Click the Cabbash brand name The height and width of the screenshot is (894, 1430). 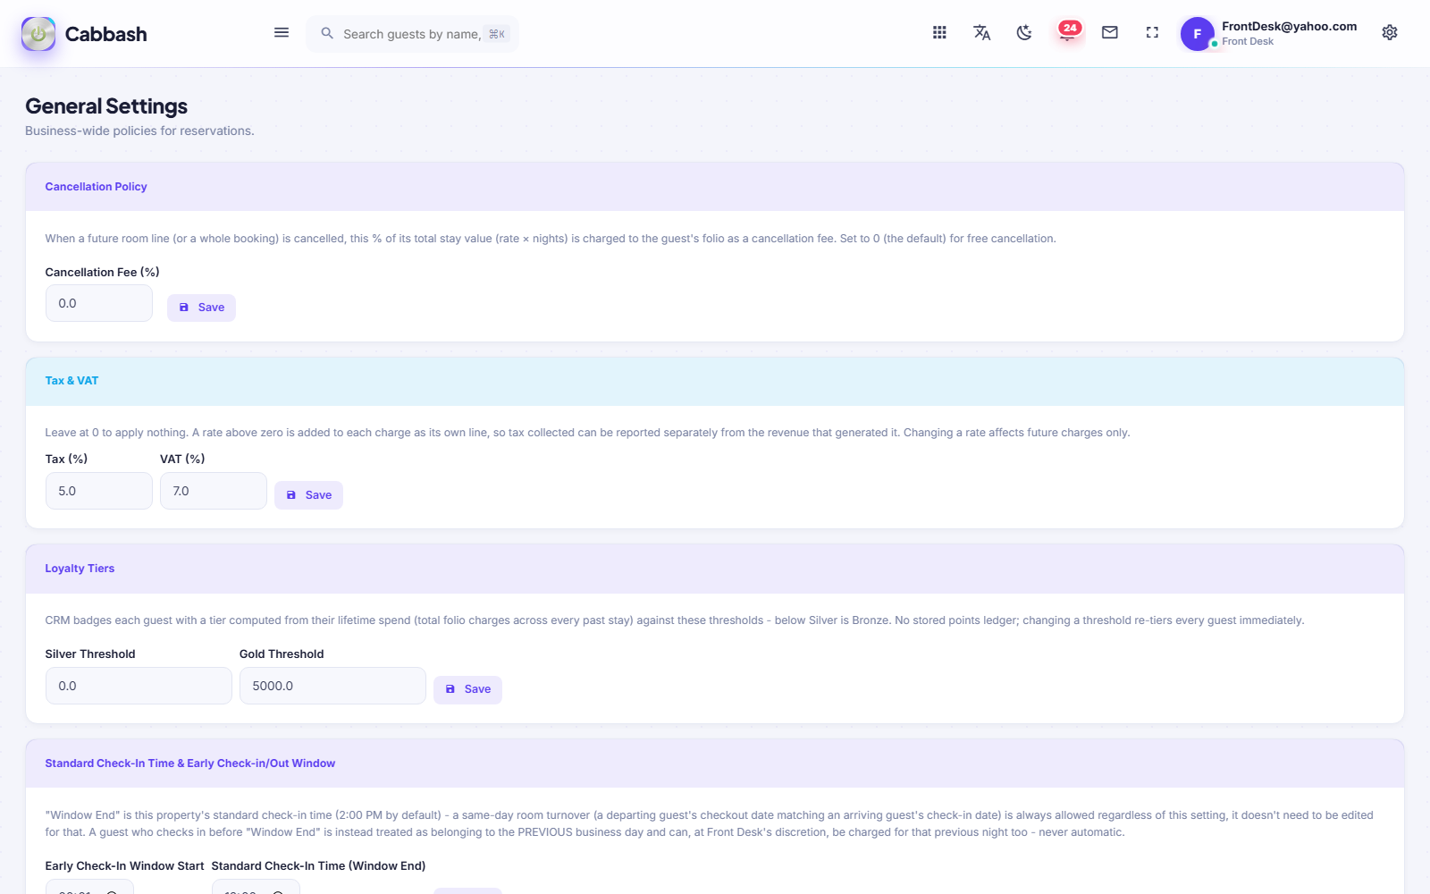[105, 34]
